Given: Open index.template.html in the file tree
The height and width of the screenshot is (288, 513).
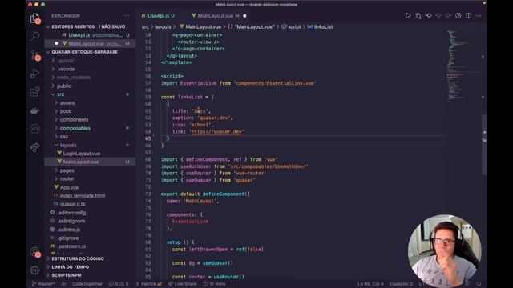Looking at the screenshot, I should point(90,195).
